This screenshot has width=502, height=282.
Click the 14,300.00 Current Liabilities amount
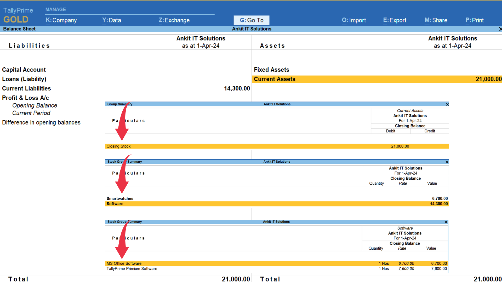237,89
